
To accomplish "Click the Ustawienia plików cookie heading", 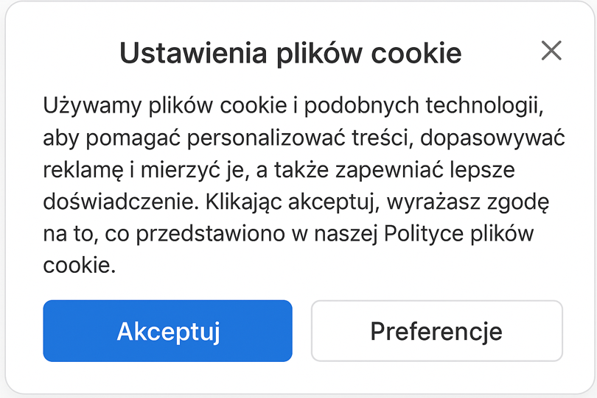I will [x=290, y=53].
